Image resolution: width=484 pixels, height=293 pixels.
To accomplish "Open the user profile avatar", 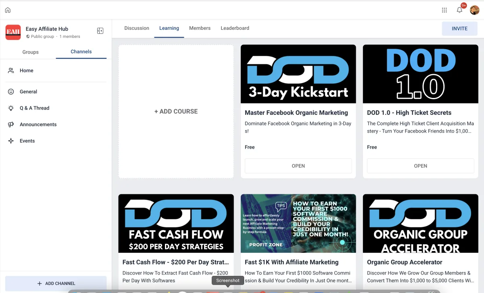I will tap(474, 10).
